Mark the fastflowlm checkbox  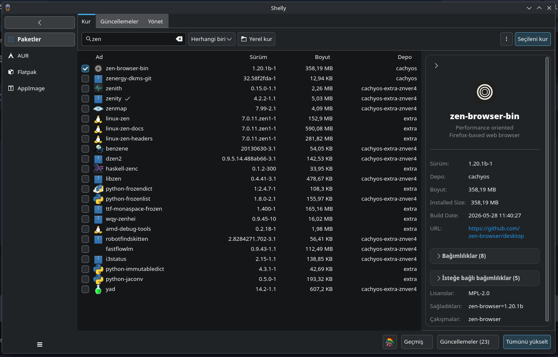point(85,249)
